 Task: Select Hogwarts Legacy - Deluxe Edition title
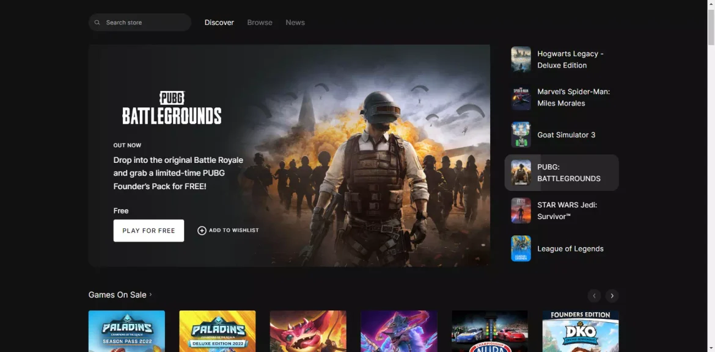(x=570, y=59)
